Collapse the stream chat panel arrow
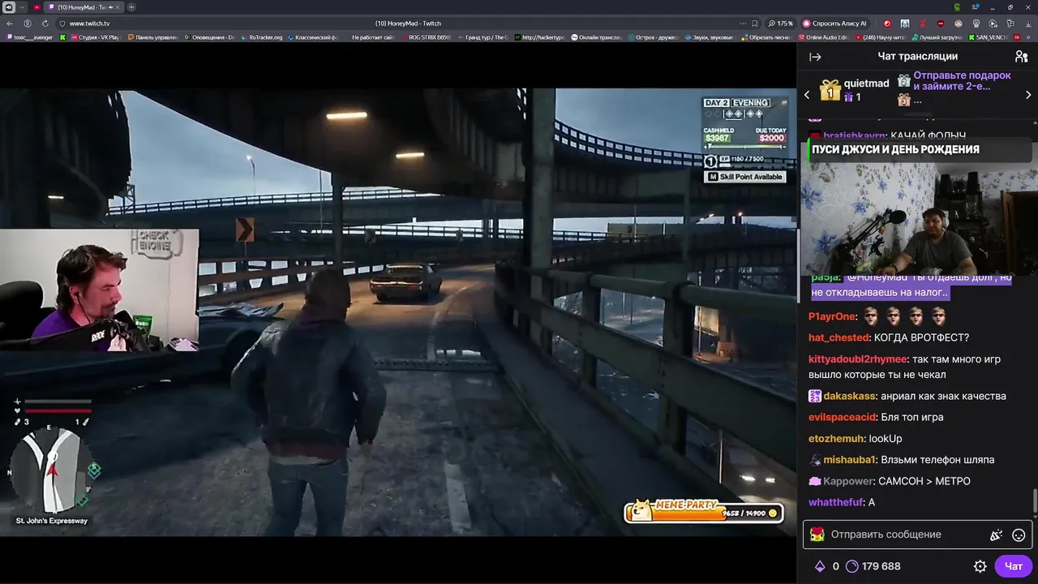This screenshot has height=584, width=1038. (x=815, y=57)
